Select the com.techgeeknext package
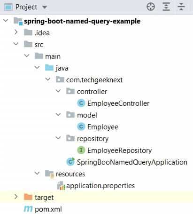This screenshot has width=193, height=214. (94, 80)
